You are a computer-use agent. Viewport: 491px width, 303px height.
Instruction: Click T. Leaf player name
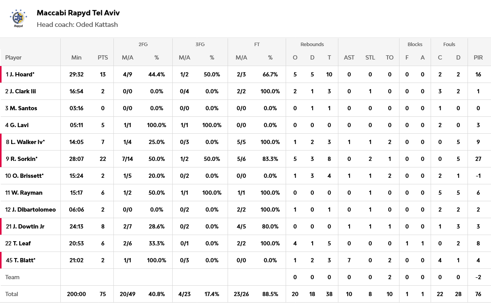coord(22,243)
